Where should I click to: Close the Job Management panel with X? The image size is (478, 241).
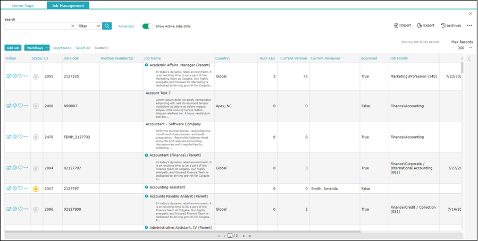click(471, 14)
